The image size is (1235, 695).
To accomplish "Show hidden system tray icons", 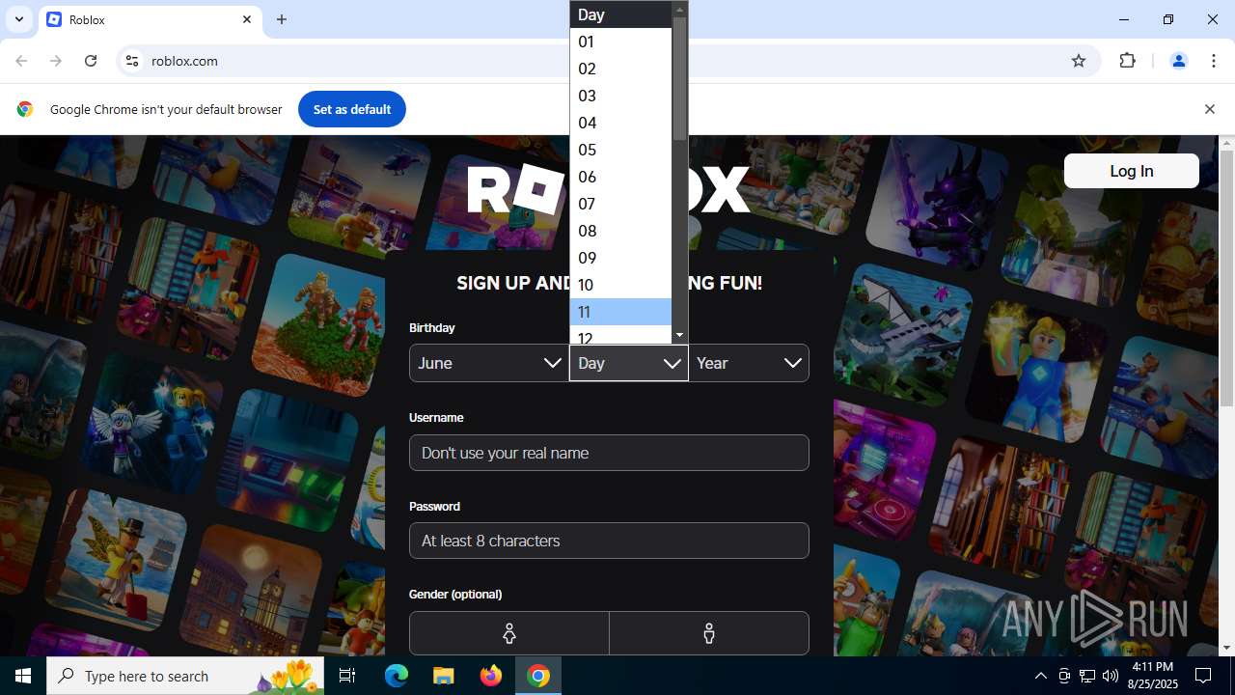I will click(x=1040, y=676).
